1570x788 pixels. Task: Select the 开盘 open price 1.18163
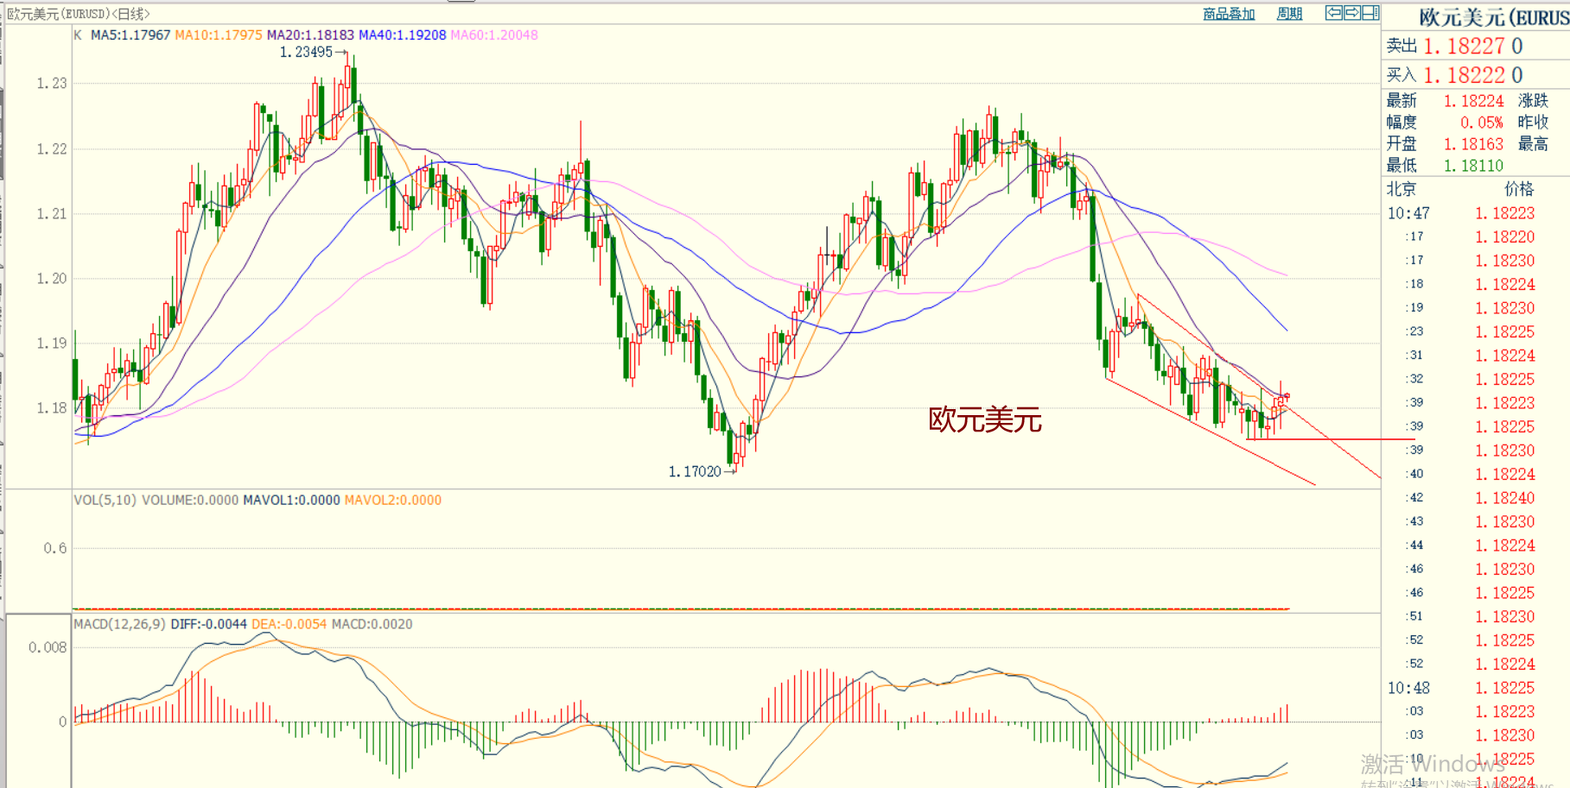pyautogui.click(x=1473, y=144)
